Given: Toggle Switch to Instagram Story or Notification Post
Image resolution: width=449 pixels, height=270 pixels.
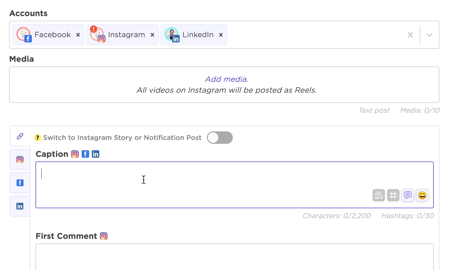Looking at the screenshot, I should coord(220,138).
